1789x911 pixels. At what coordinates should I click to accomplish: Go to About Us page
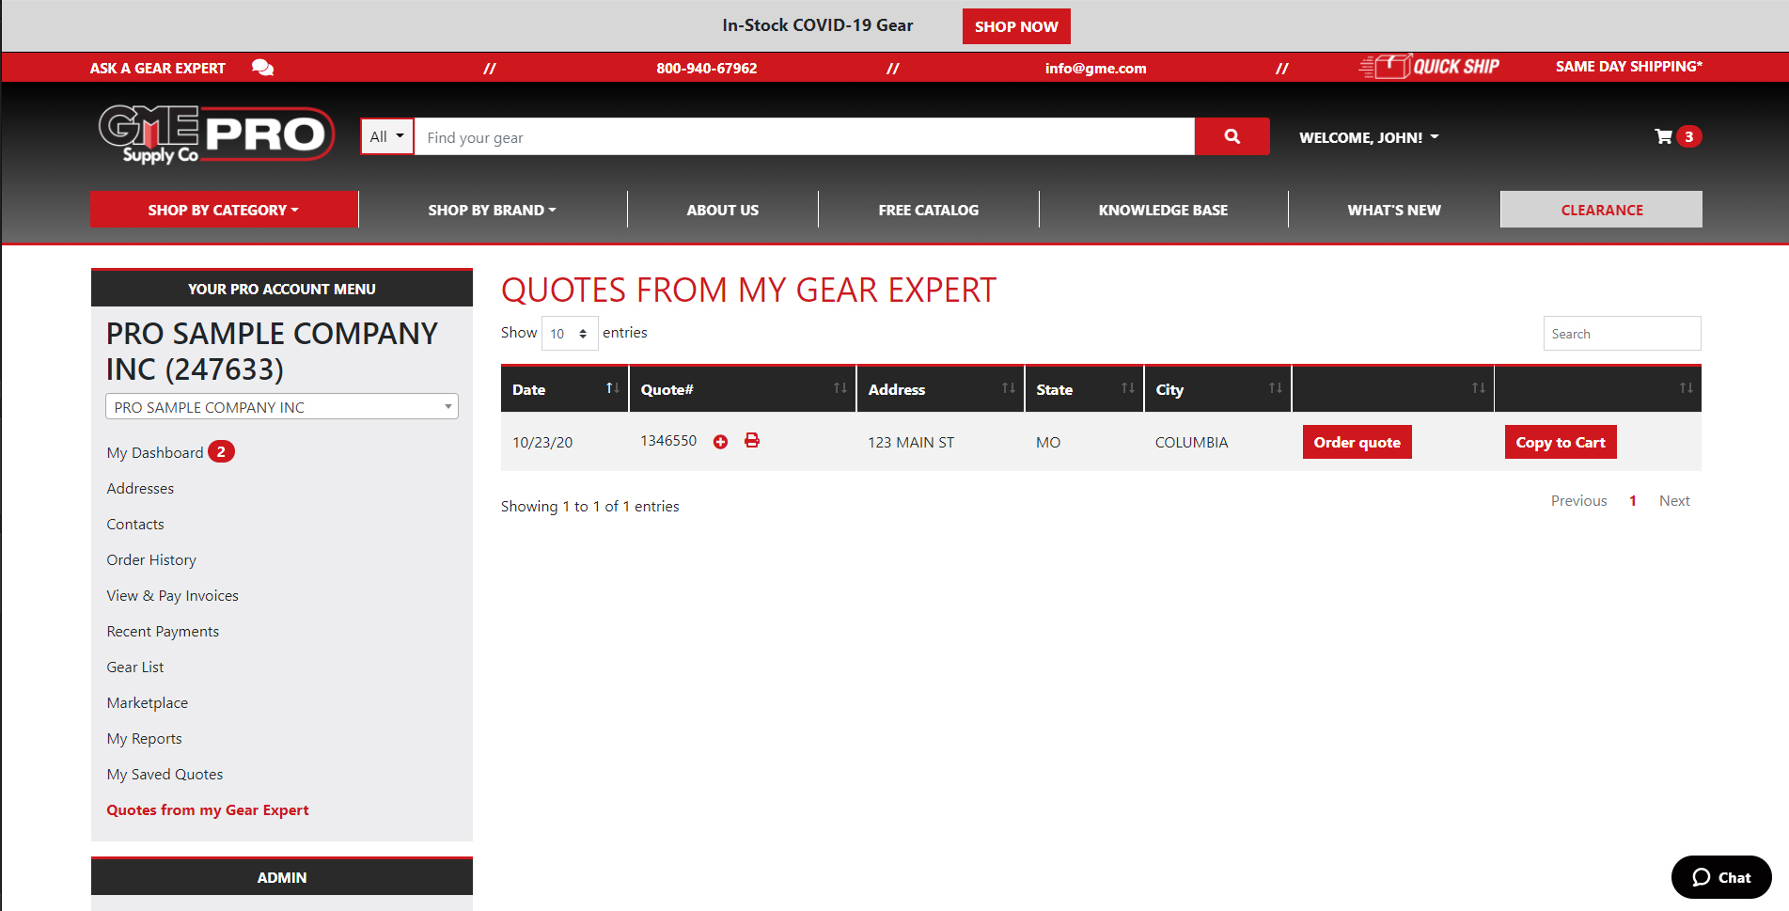(722, 210)
